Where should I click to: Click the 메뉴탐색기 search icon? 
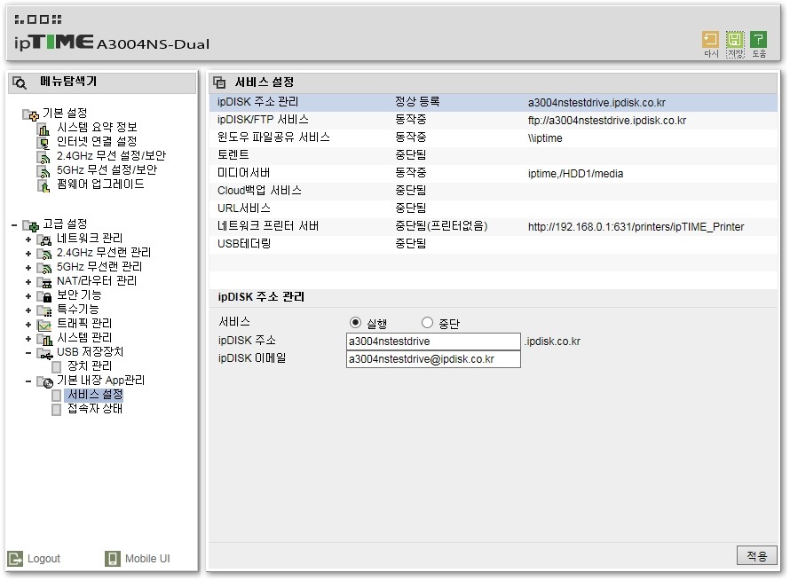(x=20, y=82)
